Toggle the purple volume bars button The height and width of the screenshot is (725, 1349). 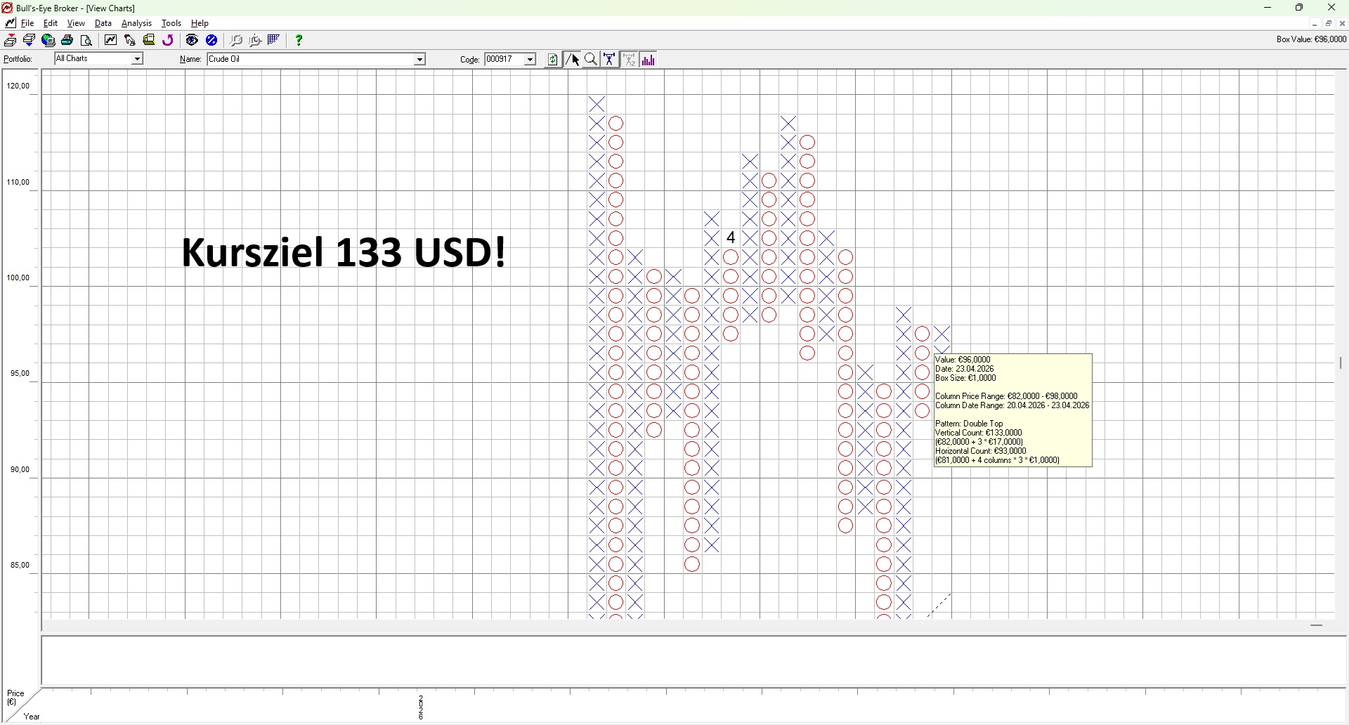[x=649, y=60]
